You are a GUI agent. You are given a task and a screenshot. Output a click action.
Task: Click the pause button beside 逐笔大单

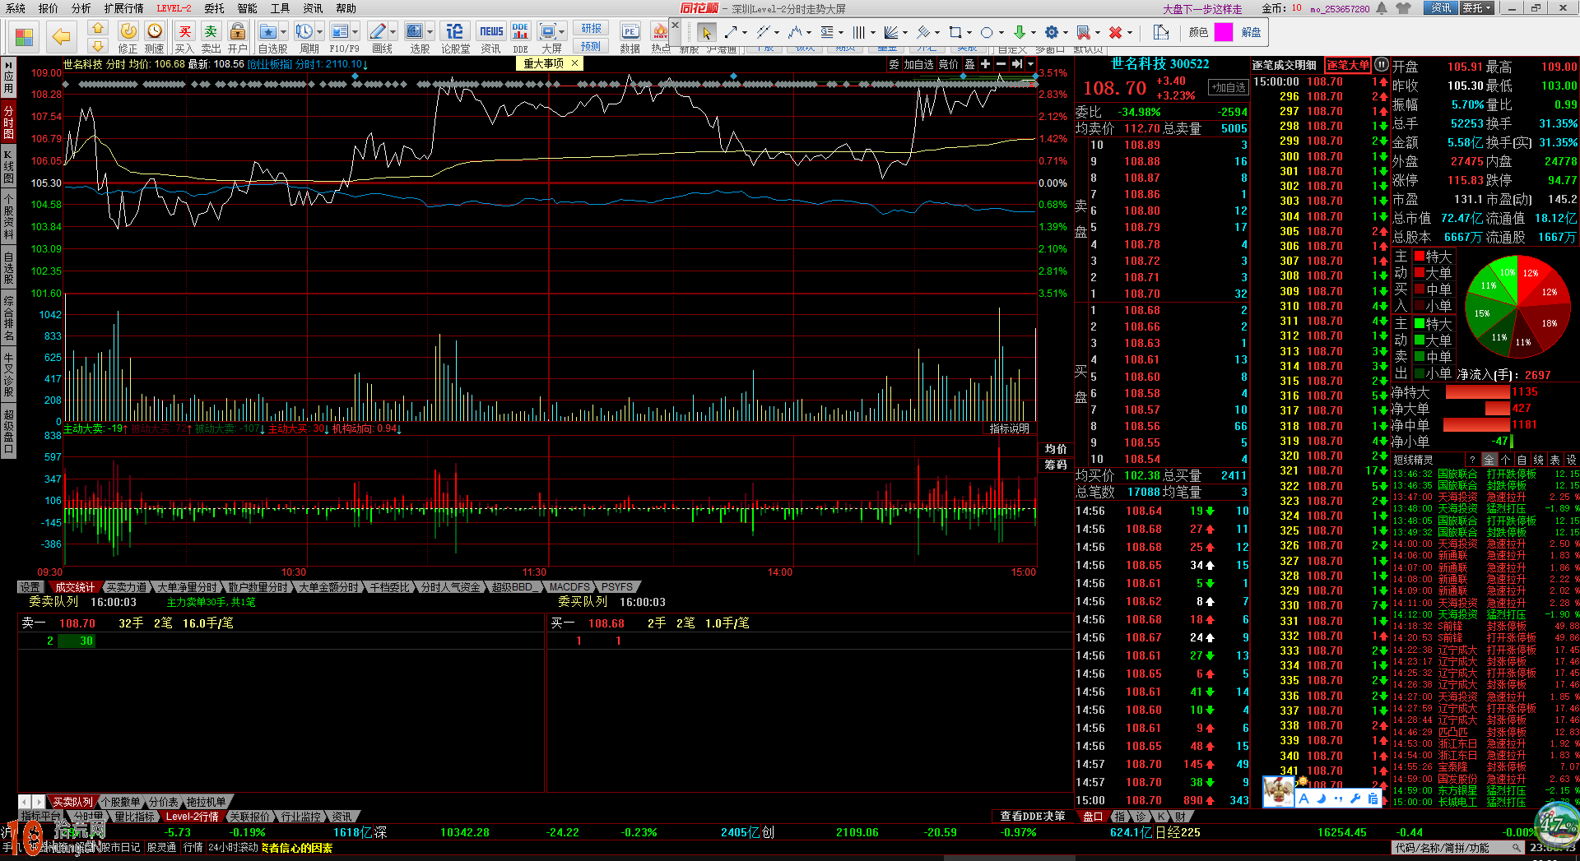click(x=1382, y=65)
